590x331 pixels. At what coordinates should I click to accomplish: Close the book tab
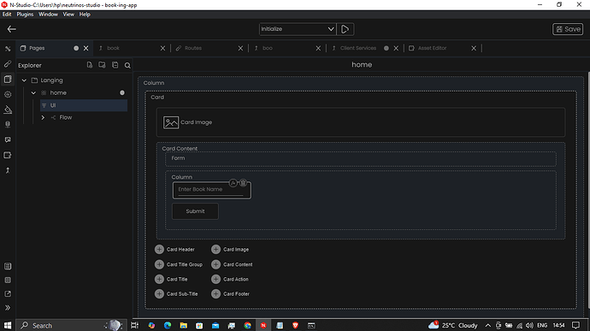coord(162,48)
